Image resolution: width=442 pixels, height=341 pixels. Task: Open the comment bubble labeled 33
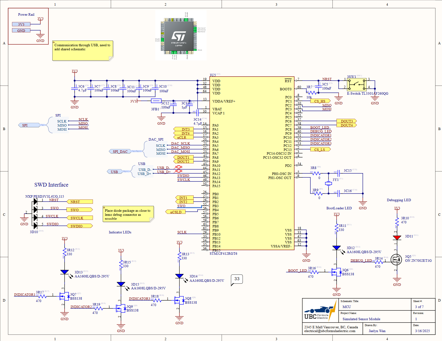pyautogui.click(x=237, y=279)
